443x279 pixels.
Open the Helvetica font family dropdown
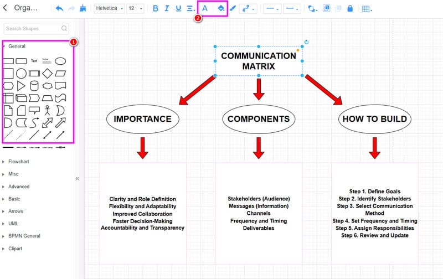coord(109,8)
